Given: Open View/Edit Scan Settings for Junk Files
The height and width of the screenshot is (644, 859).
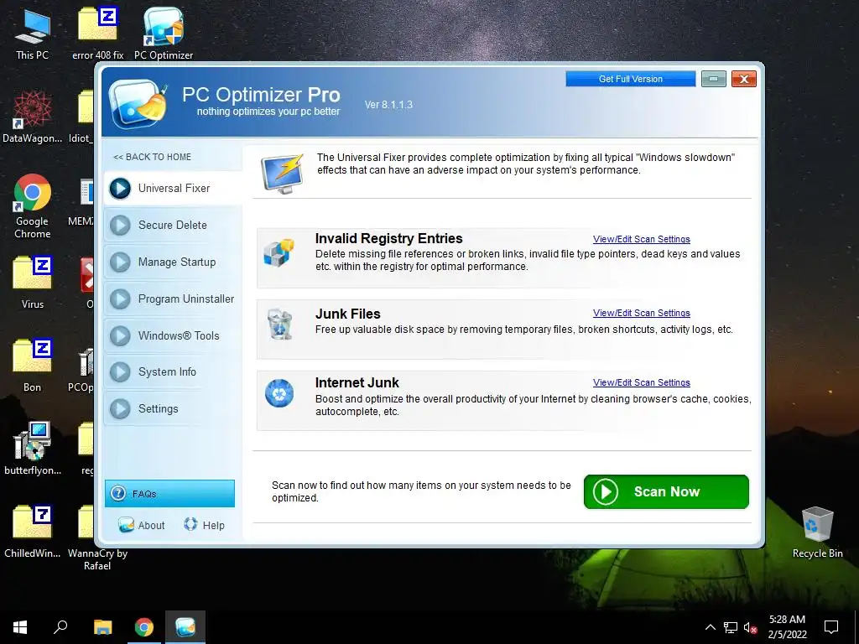Looking at the screenshot, I should 642,313.
